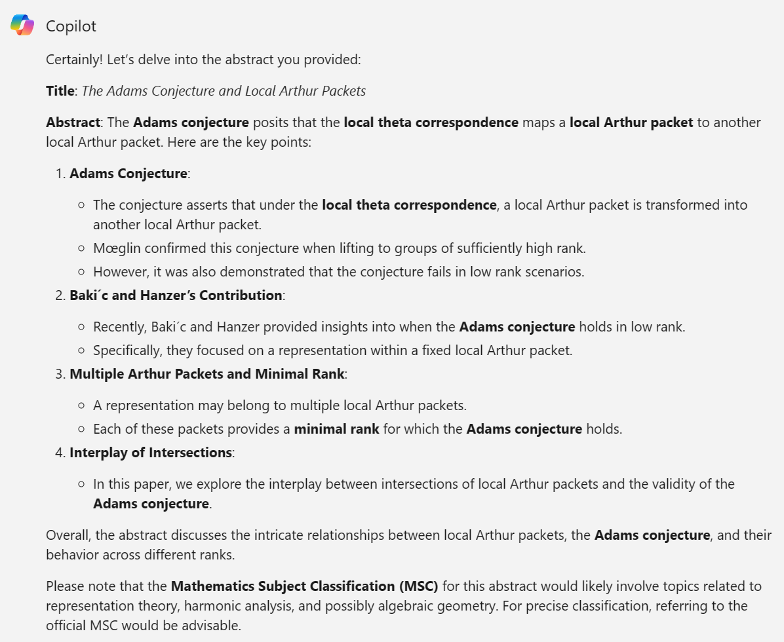Click the Copilot logo icon

tap(22, 26)
